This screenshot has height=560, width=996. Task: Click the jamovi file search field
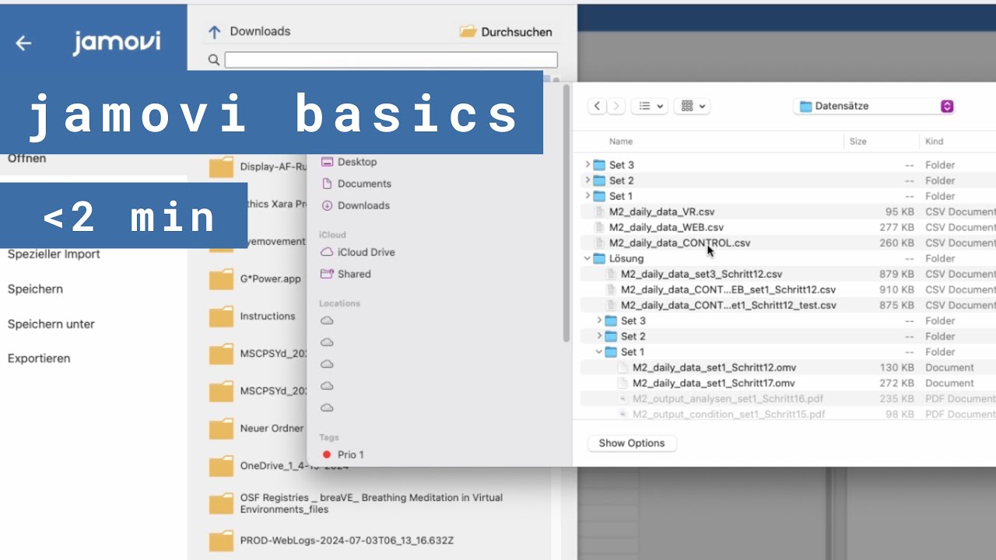point(391,60)
